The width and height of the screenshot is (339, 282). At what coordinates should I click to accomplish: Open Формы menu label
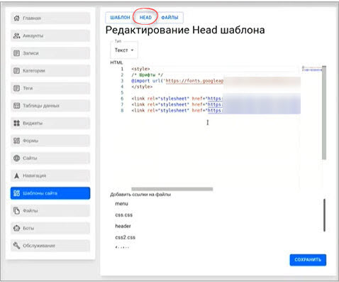(30, 141)
